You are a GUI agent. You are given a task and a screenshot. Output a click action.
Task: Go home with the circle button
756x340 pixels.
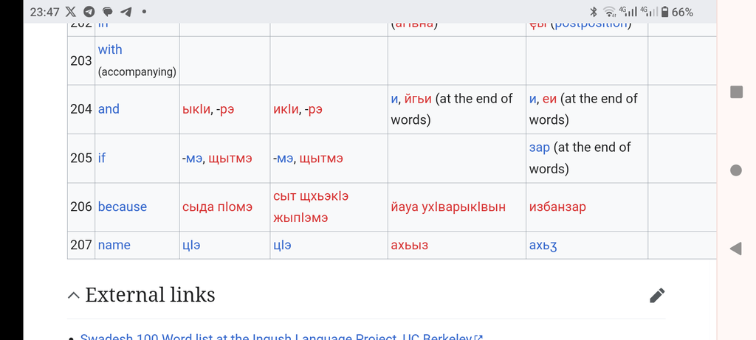(736, 170)
